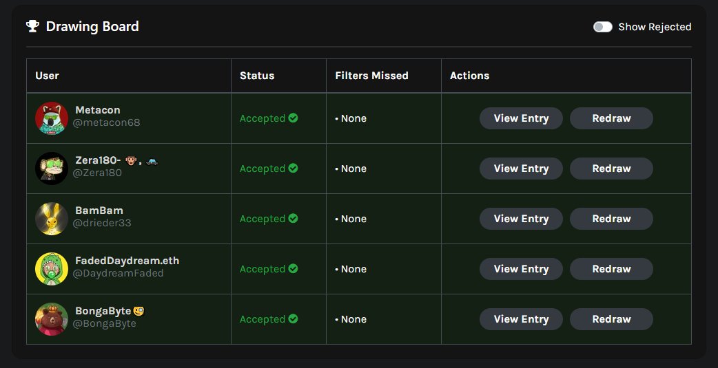Click the @metacon68 handle
Image resolution: width=718 pixels, height=368 pixels.
pos(106,123)
